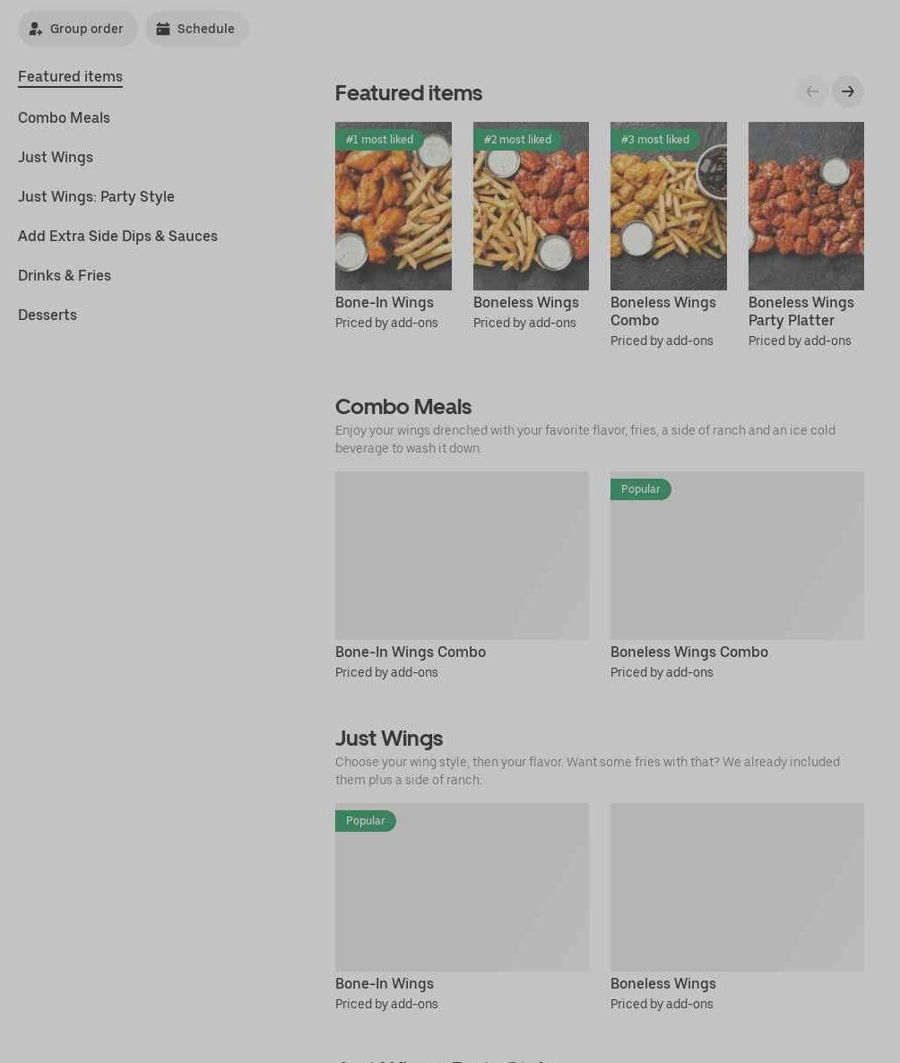Select the #3 most liked Boneless Wings Combo photo
Image resolution: width=900 pixels, height=1063 pixels.
[x=669, y=206]
